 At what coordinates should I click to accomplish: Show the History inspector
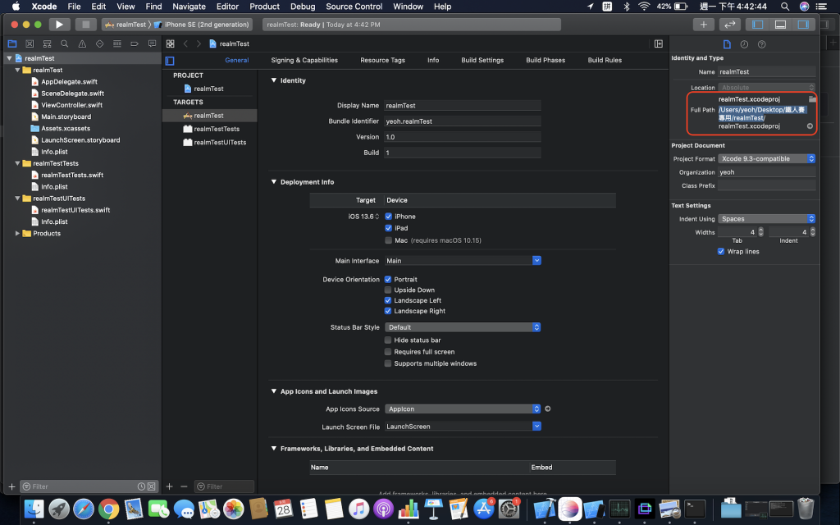(744, 44)
